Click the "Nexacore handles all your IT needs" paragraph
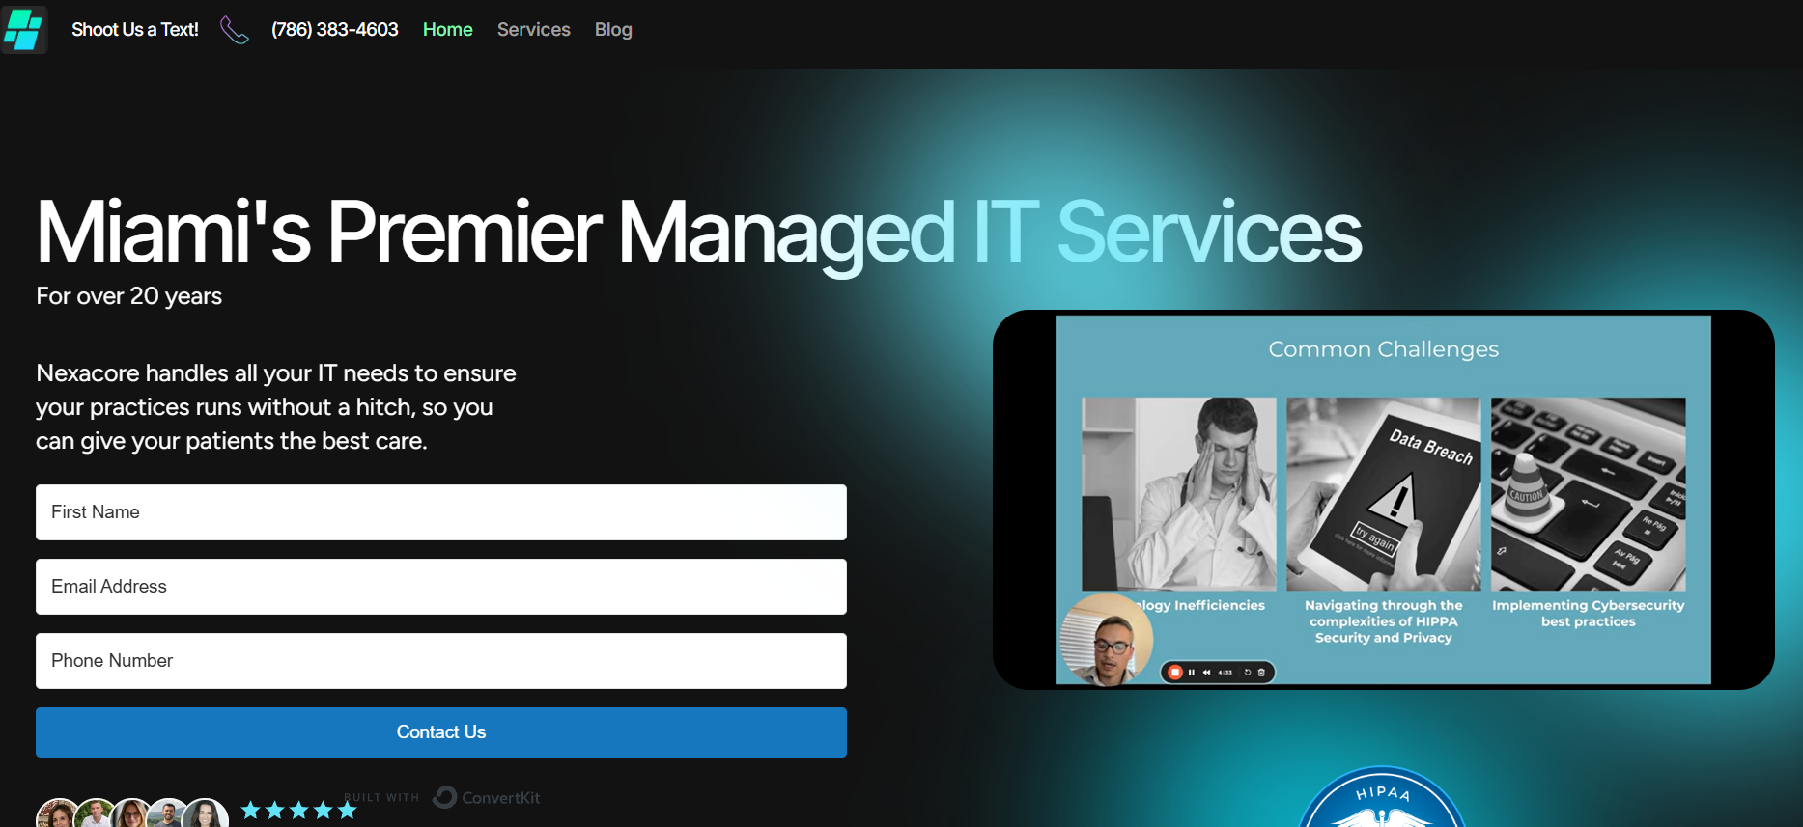Viewport: 1803px width, 827px height. (x=276, y=407)
